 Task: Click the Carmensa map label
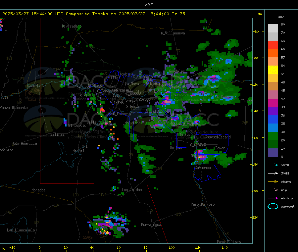pyautogui.click(x=203, y=168)
